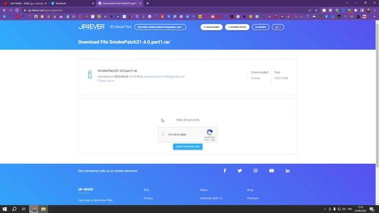Open the Advertise With Us footer link
Screen dimensions: 379x213
211,198
